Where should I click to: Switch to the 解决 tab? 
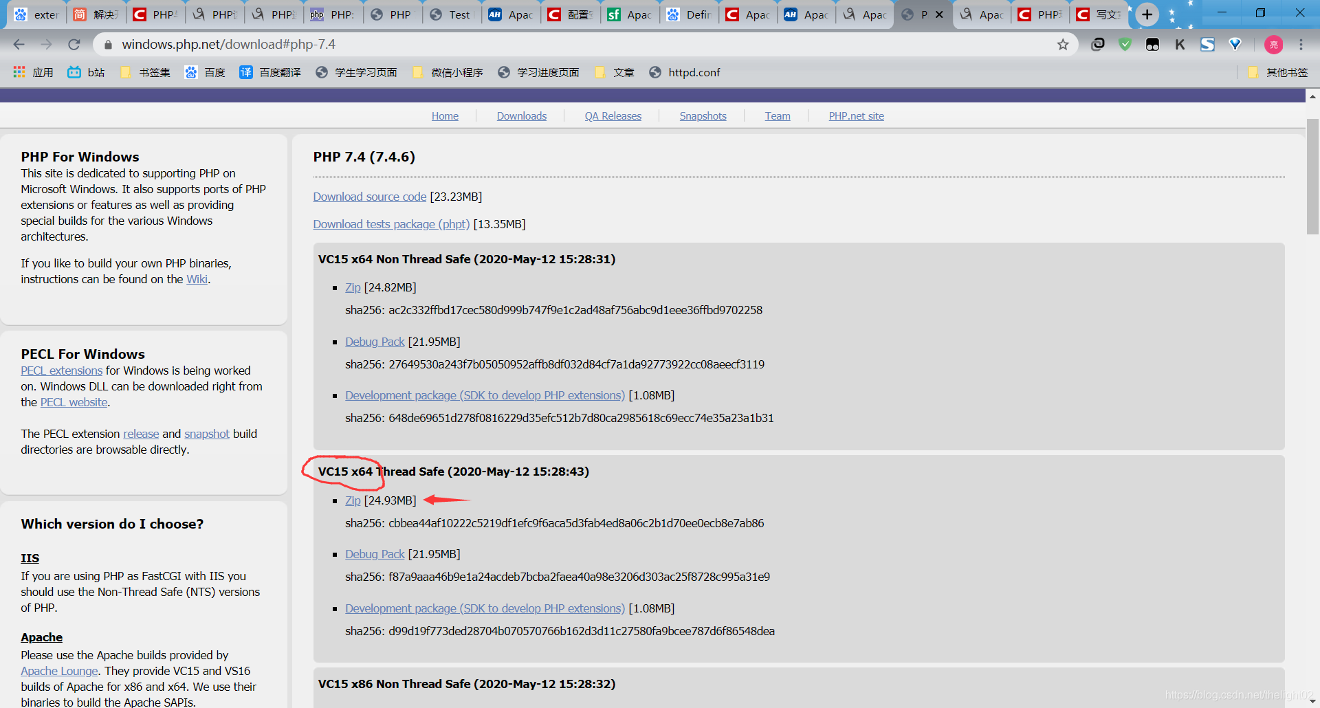[x=96, y=14]
